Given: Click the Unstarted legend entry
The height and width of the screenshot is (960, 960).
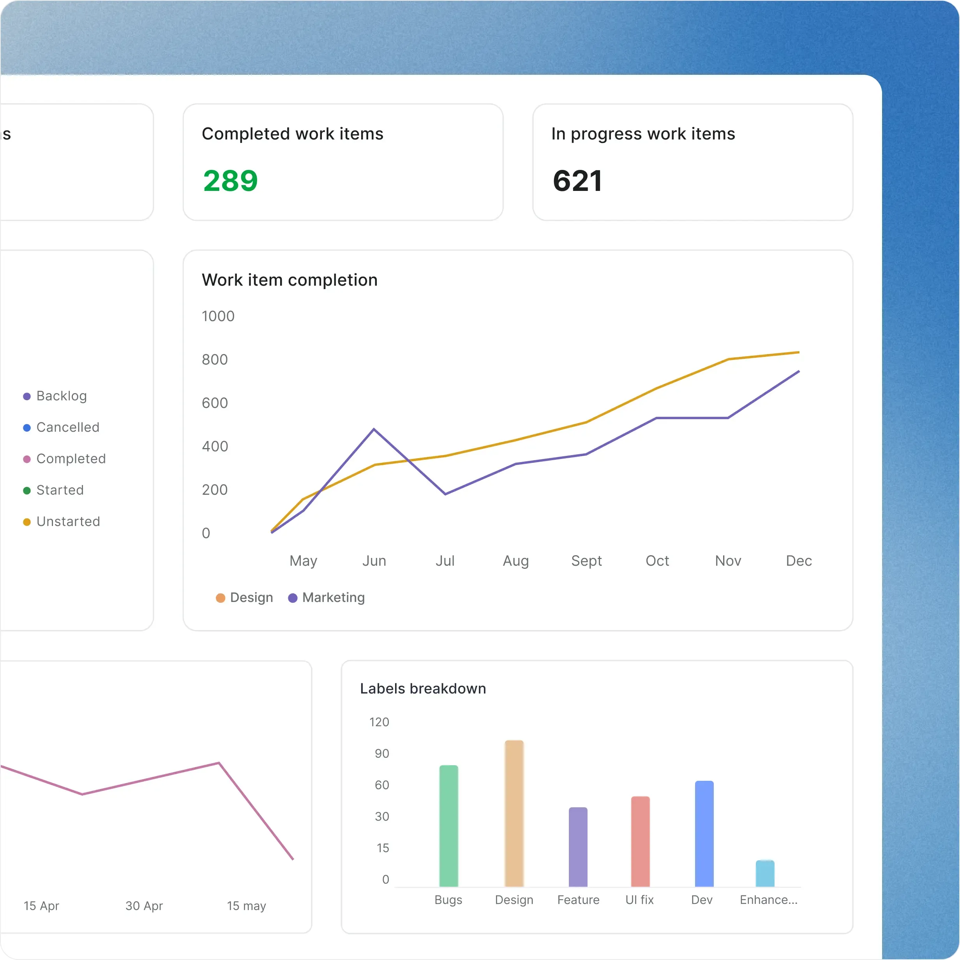Looking at the screenshot, I should (62, 521).
